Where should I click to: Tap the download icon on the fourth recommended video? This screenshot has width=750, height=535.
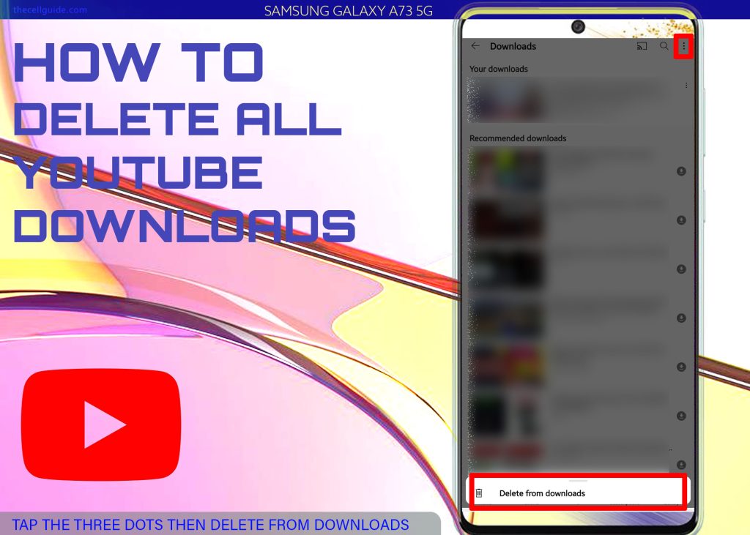pos(681,318)
